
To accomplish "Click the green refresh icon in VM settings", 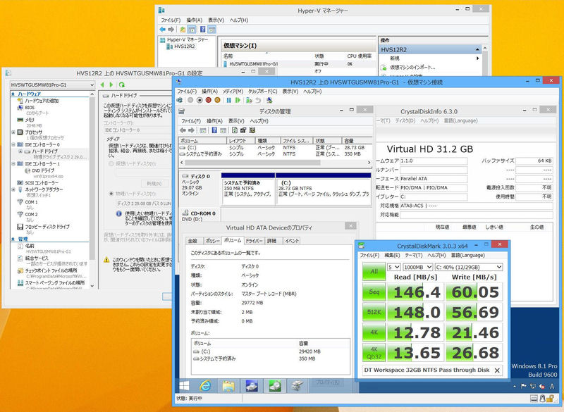I will [121, 85].
